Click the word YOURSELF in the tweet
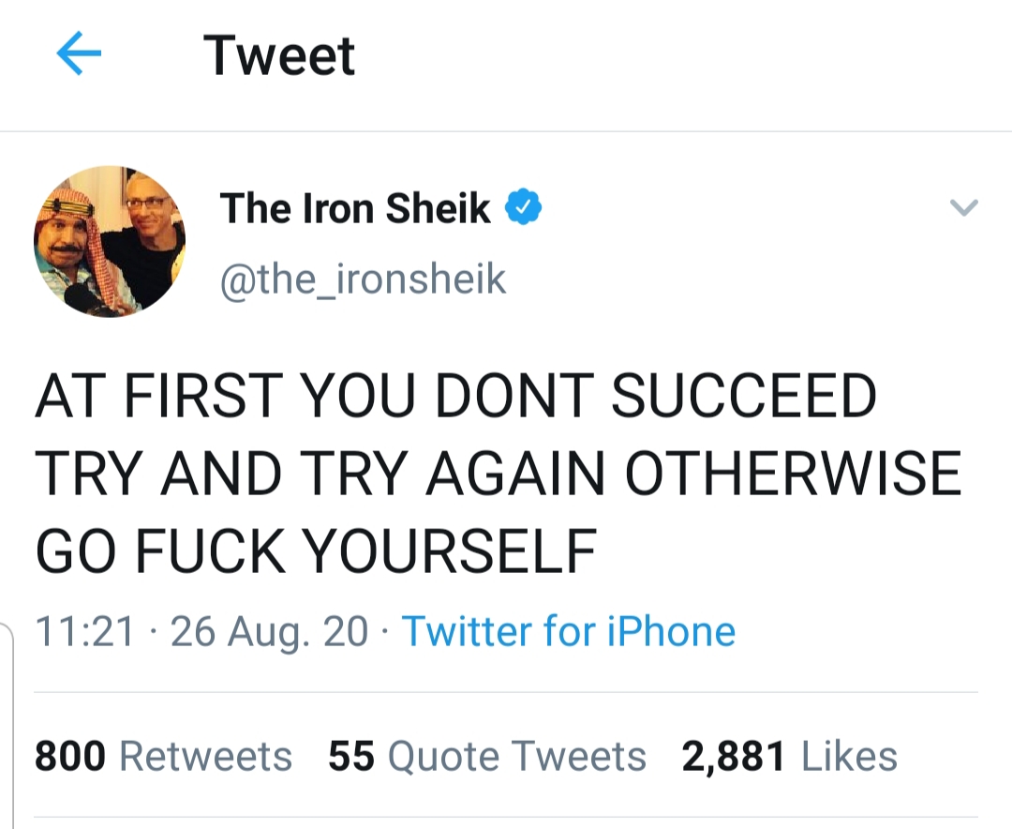The height and width of the screenshot is (829, 1012). [453, 550]
